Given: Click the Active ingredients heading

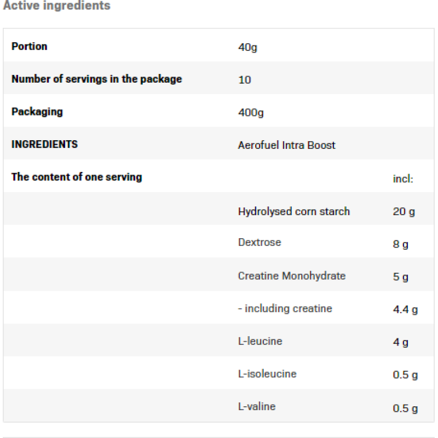Looking at the screenshot, I should [56, 6].
